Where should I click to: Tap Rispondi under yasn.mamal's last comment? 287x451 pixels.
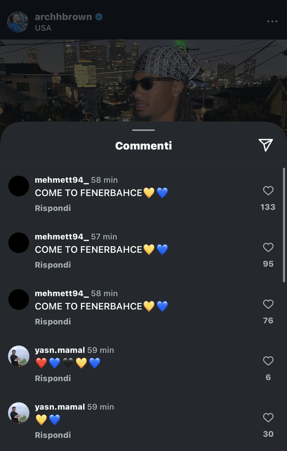click(52, 435)
